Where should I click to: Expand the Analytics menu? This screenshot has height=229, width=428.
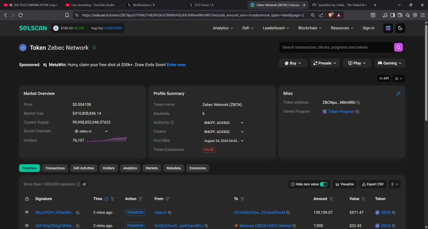pos(223,28)
